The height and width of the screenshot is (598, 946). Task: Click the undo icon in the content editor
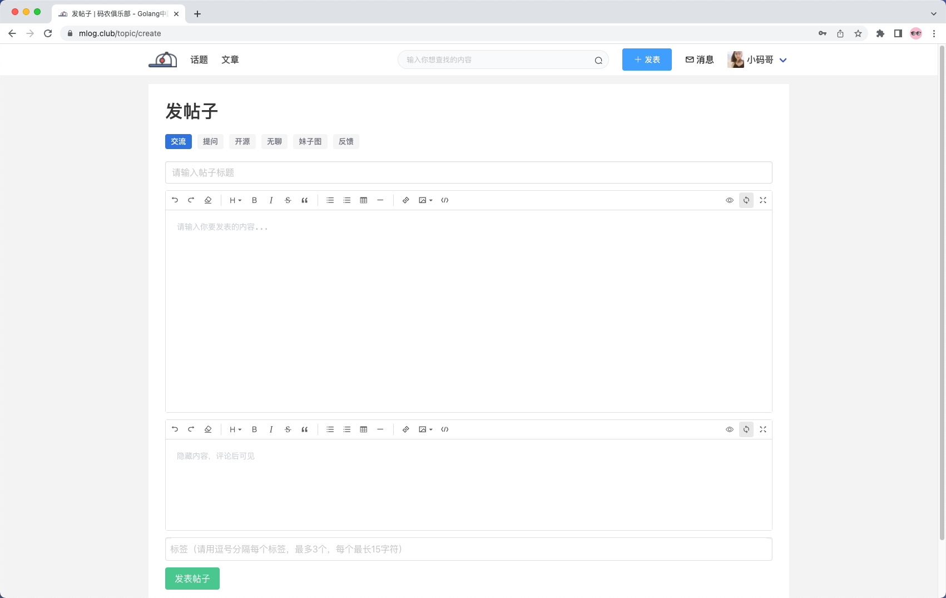[x=175, y=200]
